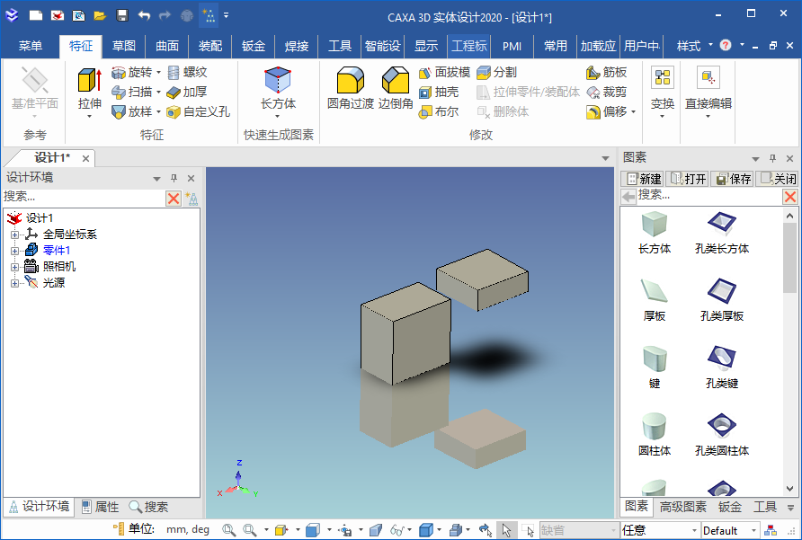This screenshot has height=540, width=802.
Task: Pick the 孔类键 hole key element
Action: pos(722,367)
